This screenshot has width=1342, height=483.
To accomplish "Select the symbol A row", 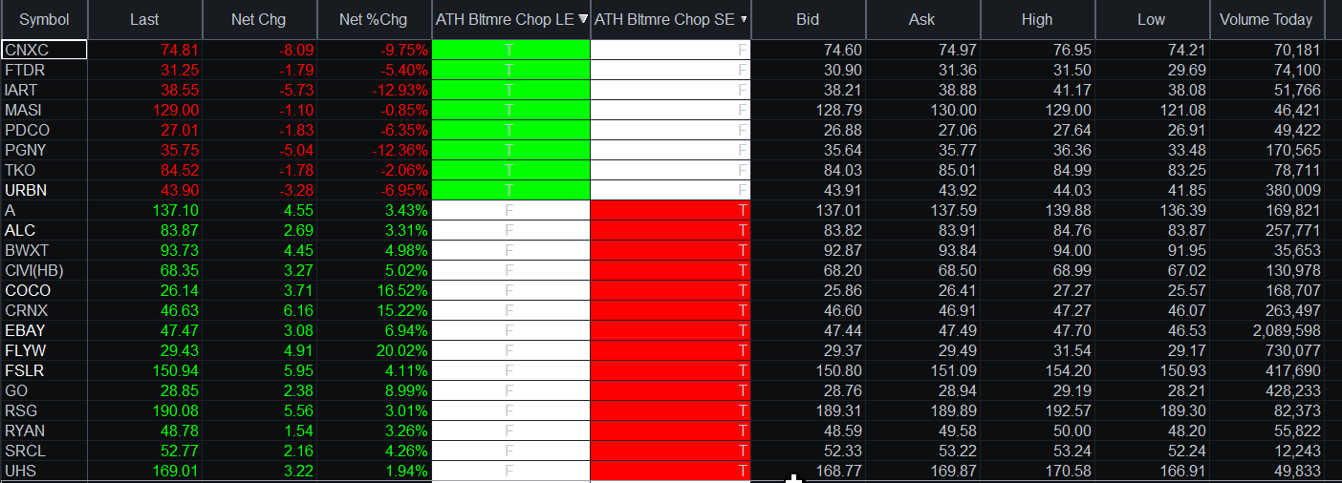I will [44, 210].
